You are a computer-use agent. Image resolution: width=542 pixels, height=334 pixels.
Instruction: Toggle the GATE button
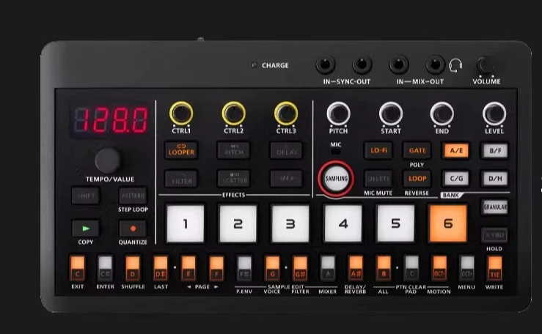(x=417, y=150)
